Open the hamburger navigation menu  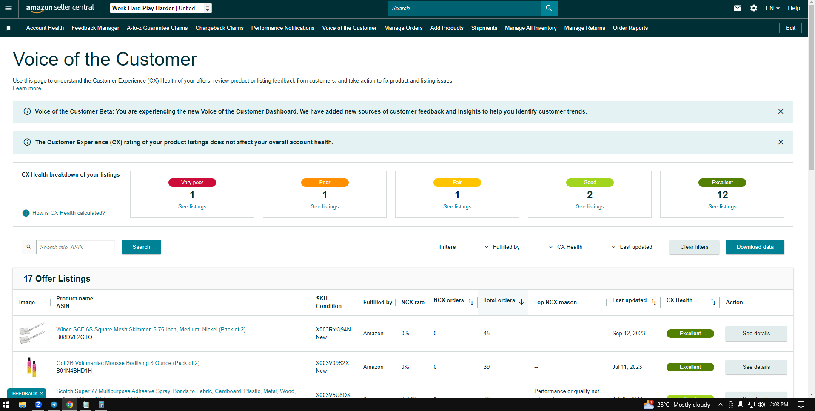pyautogui.click(x=9, y=8)
